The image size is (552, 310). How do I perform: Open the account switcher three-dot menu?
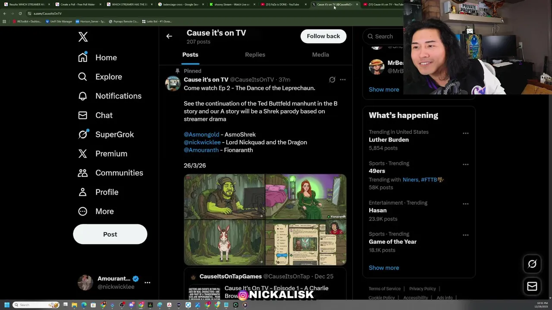tap(147, 283)
